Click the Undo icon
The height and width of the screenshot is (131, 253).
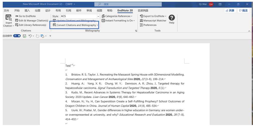click(x=30, y=36)
